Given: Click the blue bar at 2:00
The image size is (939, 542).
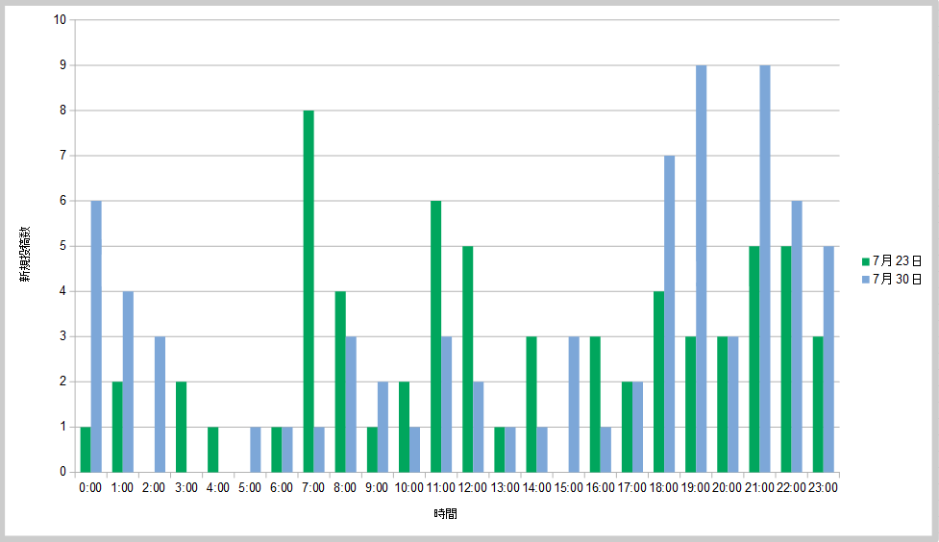Looking at the screenshot, I should pos(160,404).
